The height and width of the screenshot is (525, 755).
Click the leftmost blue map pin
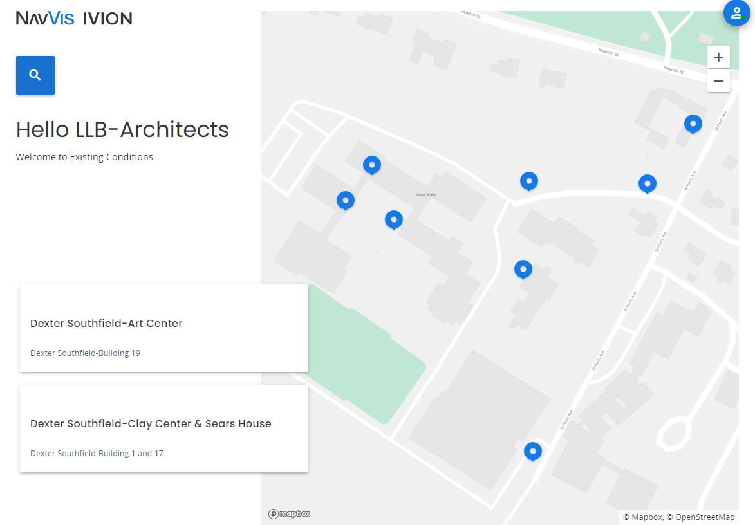pyautogui.click(x=346, y=200)
